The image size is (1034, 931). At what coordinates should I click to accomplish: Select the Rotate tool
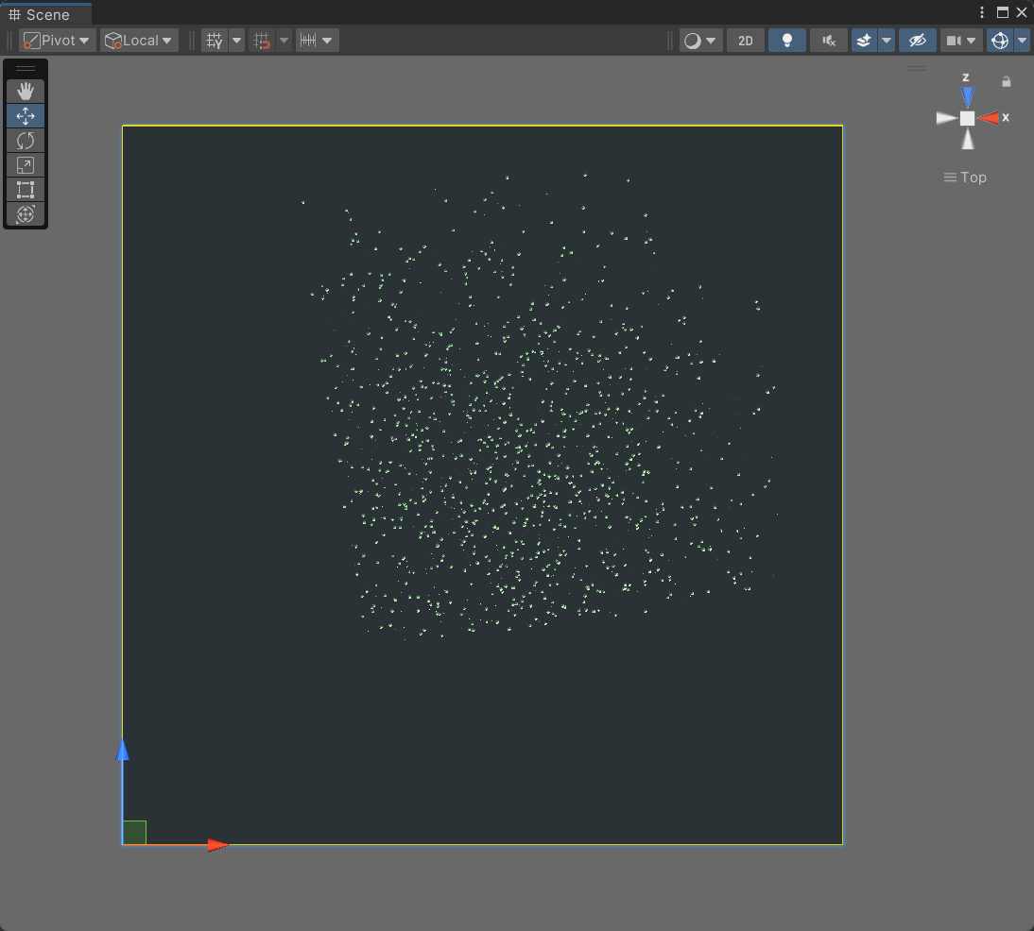(x=26, y=141)
